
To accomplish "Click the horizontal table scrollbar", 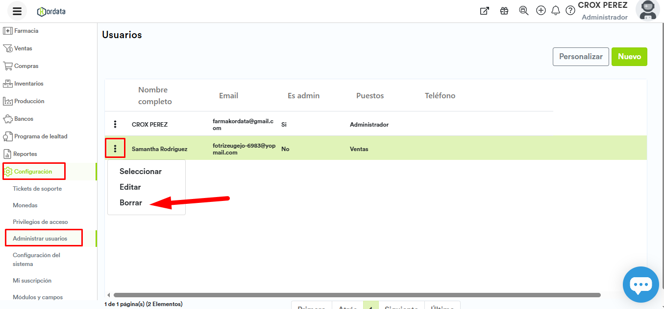I will (357, 295).
